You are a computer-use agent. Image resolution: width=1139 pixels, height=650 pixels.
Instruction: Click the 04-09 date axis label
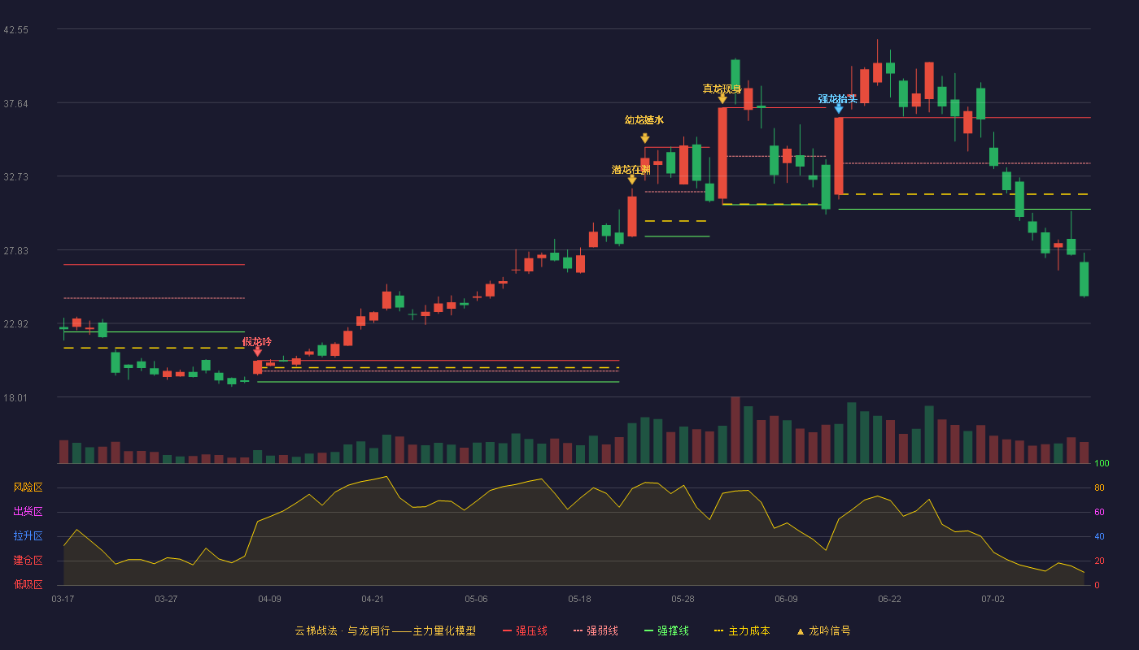(269, 599)
